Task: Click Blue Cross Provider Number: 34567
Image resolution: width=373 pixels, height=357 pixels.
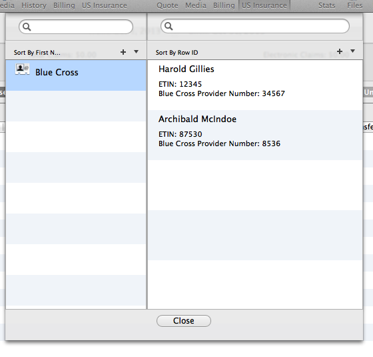Action: click(x=221, y=93)
